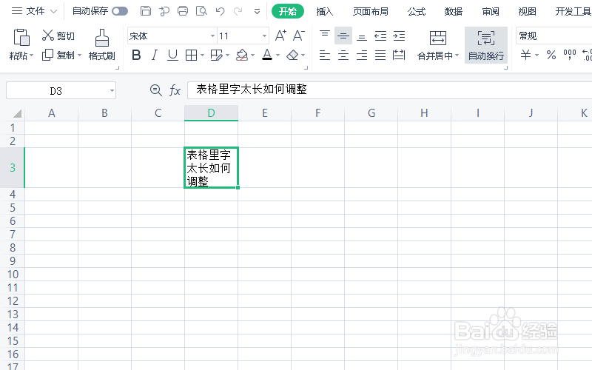The image size is (592, 370).
Task: Toggle the auto-save (自动保存) switch
Action: point(120,11)
